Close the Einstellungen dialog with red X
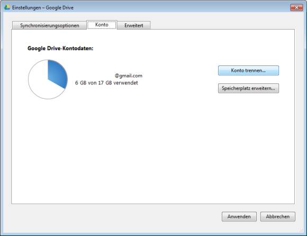This screenshot has width=307, height=236. coord(296,7)
